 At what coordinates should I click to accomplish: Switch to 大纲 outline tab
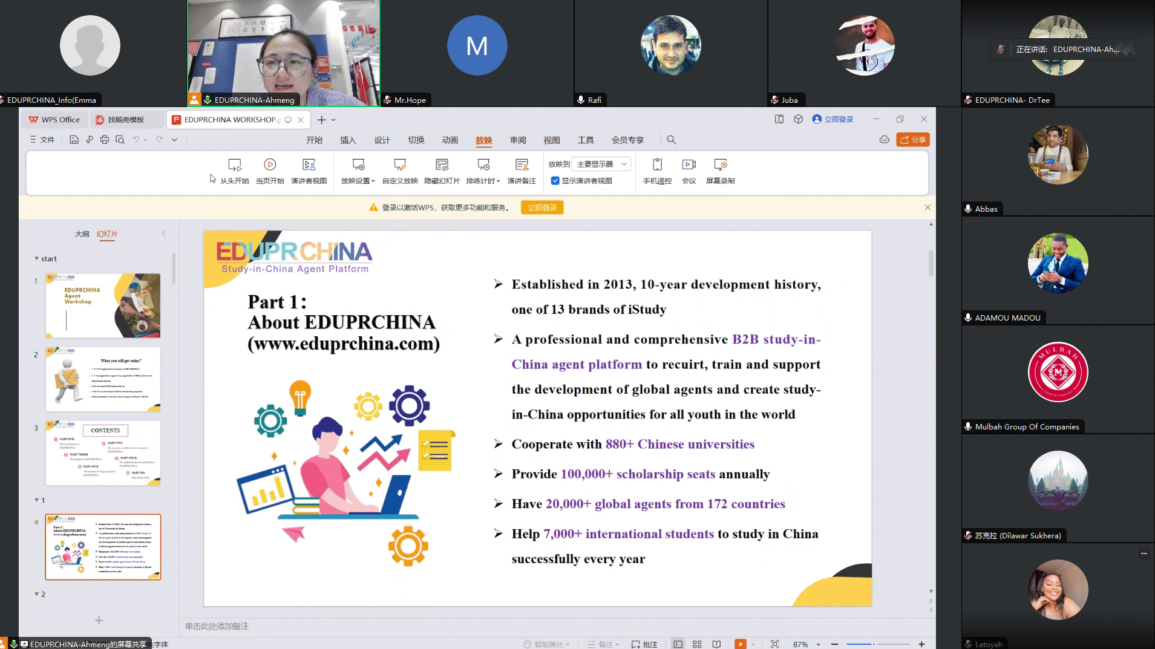tap(82, 233)
